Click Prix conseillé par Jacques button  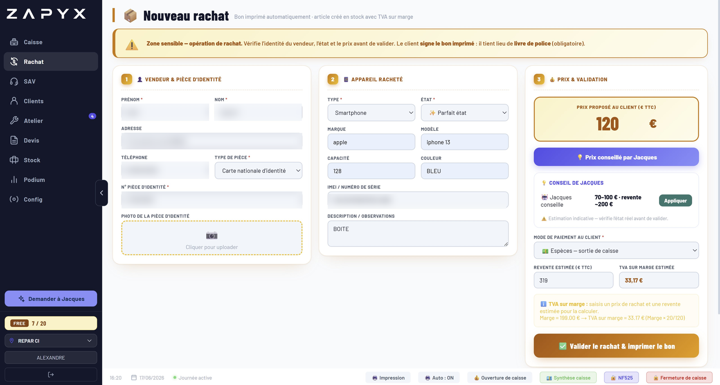pos(616,157)
